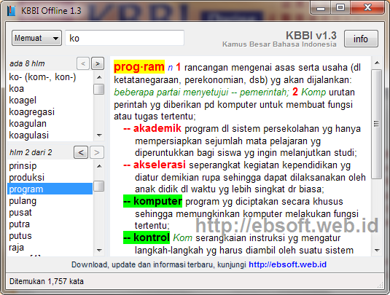Image resolution: width=390 pixels, height=295 pixels.
Task: Go to previous page of word list
Action: [x=83, y=63]
